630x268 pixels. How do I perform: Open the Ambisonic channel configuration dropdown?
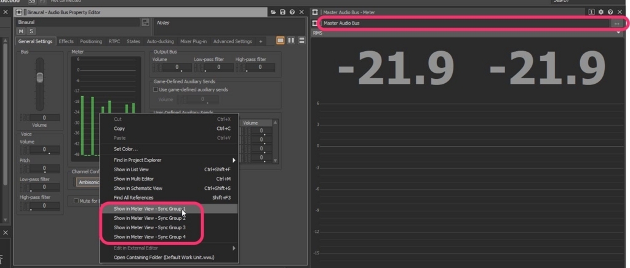point(88,182)
